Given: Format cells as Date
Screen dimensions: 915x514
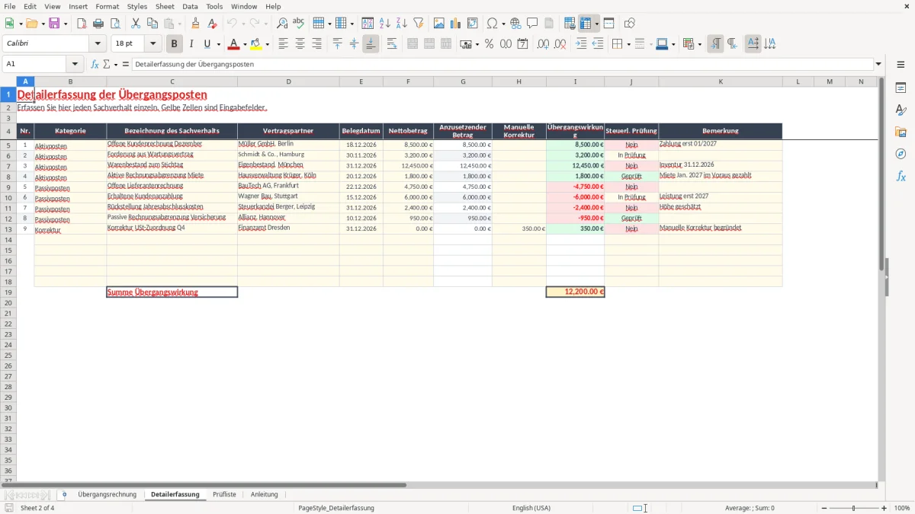Looking at the screenshot, I should pos(522,44).
